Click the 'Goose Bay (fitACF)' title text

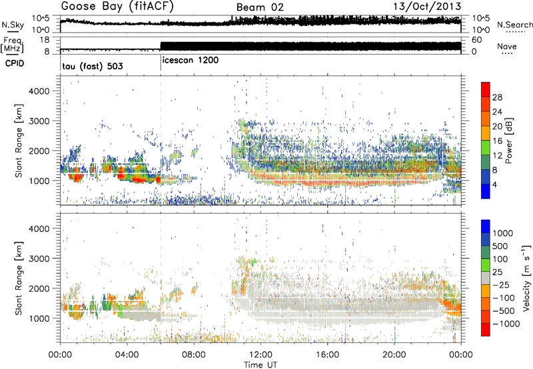[117, 7]
